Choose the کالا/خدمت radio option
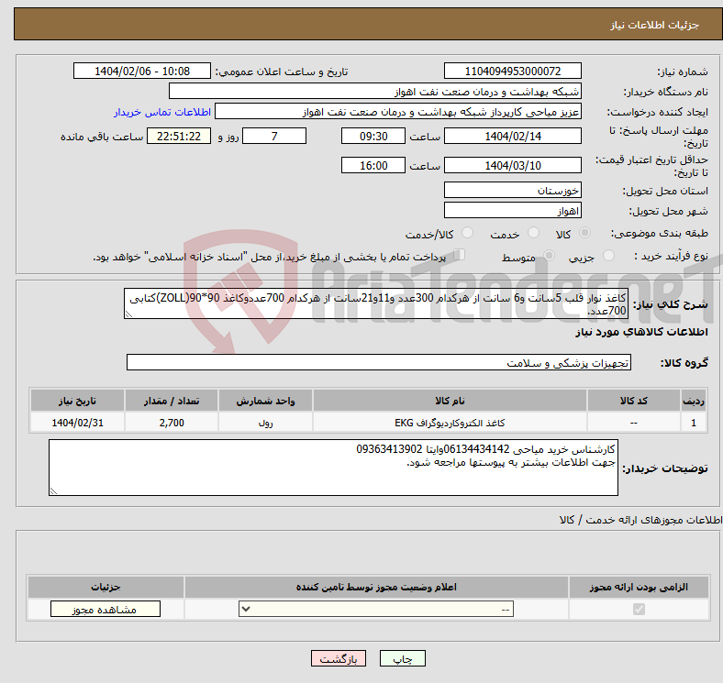This screenshot has height=683, width=723. 466,234
